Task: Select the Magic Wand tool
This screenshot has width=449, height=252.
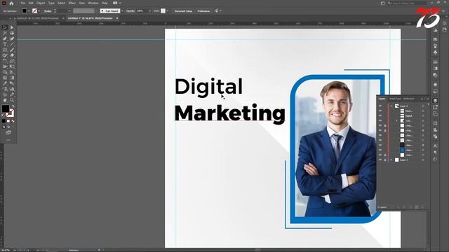Action: pos(5,33)
